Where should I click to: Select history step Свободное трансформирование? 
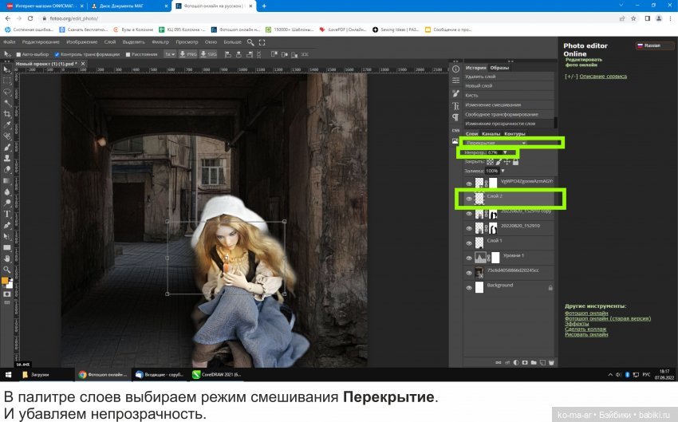point(502,115)
